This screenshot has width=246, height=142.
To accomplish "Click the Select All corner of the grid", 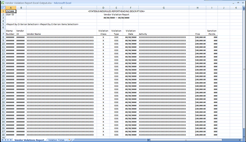I will pos(3,8).
